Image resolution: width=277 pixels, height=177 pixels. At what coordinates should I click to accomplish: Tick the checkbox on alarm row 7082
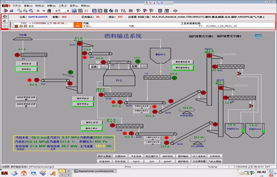coord(12,25)
